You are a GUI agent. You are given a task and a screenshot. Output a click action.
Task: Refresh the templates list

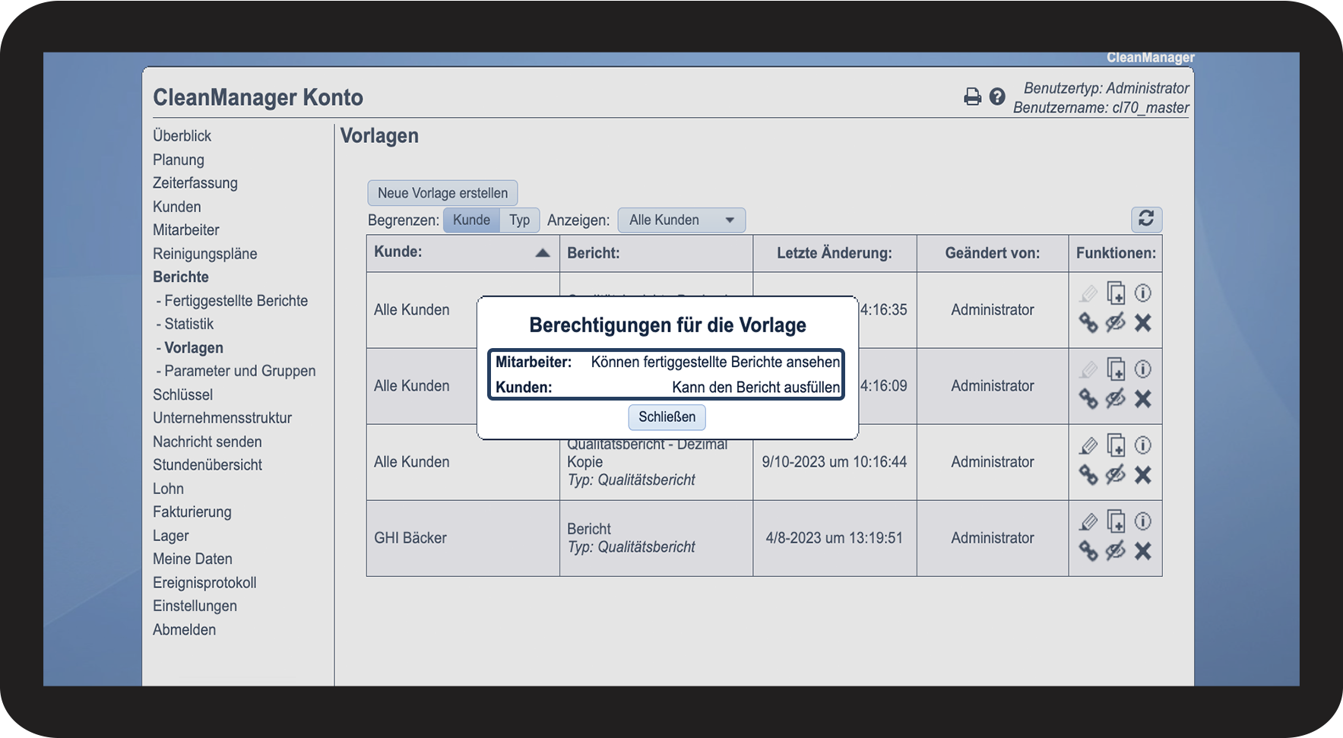(1146, 219)
